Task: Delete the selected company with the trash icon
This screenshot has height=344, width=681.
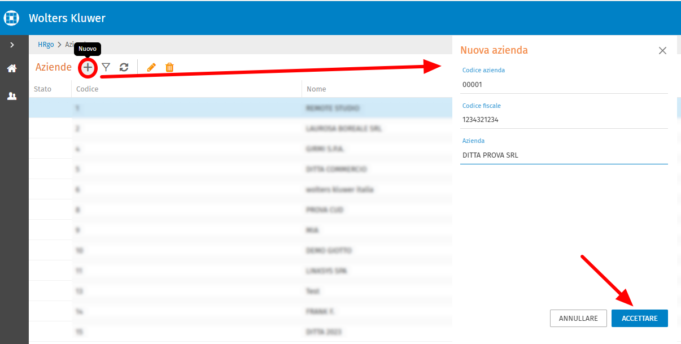Action: pos(169,67)
